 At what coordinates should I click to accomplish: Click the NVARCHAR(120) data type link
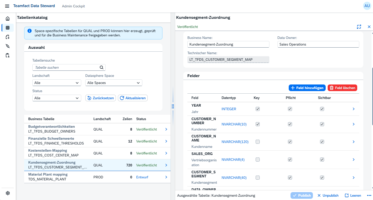[x=235, y=142]
